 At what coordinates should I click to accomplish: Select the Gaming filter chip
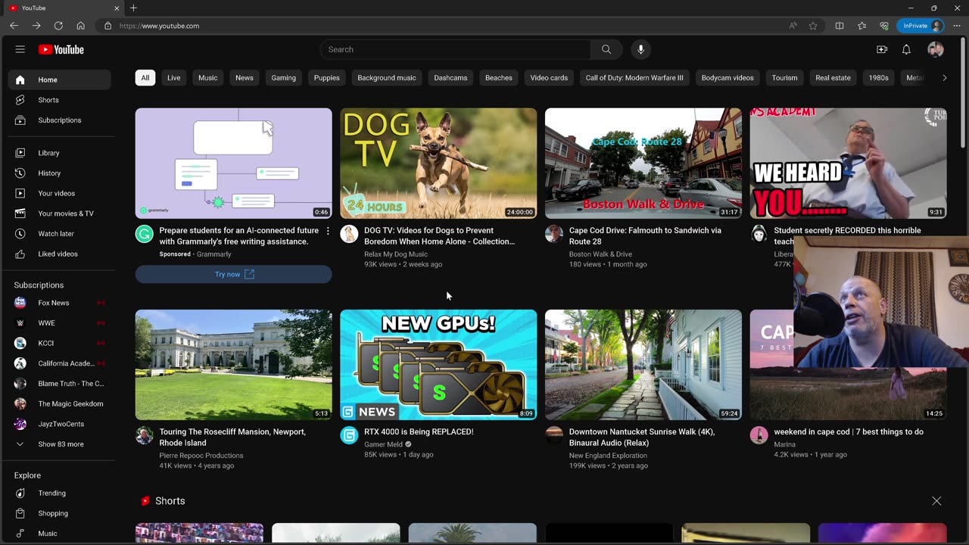(284, 78)
